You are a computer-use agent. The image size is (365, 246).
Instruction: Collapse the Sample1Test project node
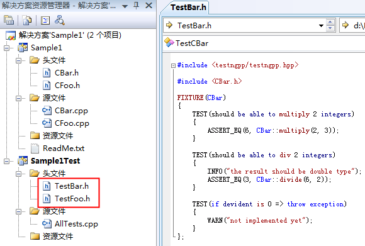coord(6,161)
